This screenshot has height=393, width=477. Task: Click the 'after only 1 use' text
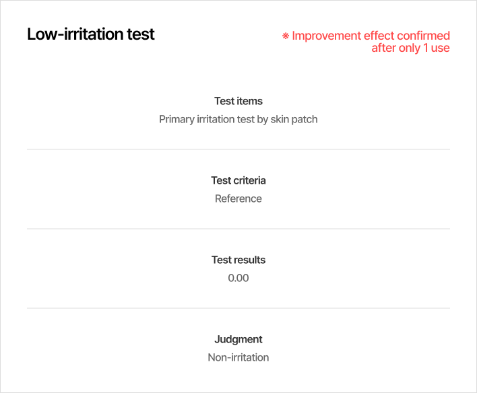click(x=411, y=48)
